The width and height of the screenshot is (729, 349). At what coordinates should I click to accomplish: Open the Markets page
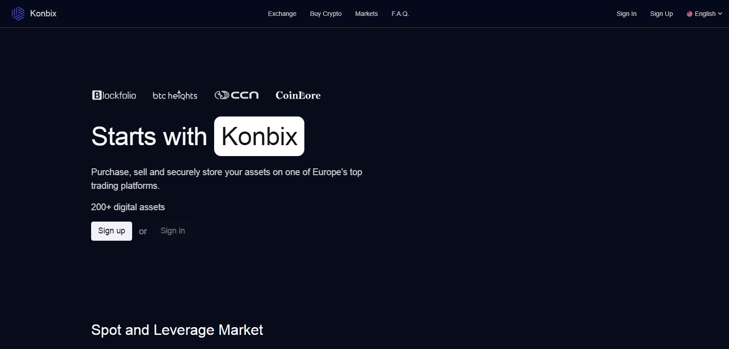[x=366, y=14]
